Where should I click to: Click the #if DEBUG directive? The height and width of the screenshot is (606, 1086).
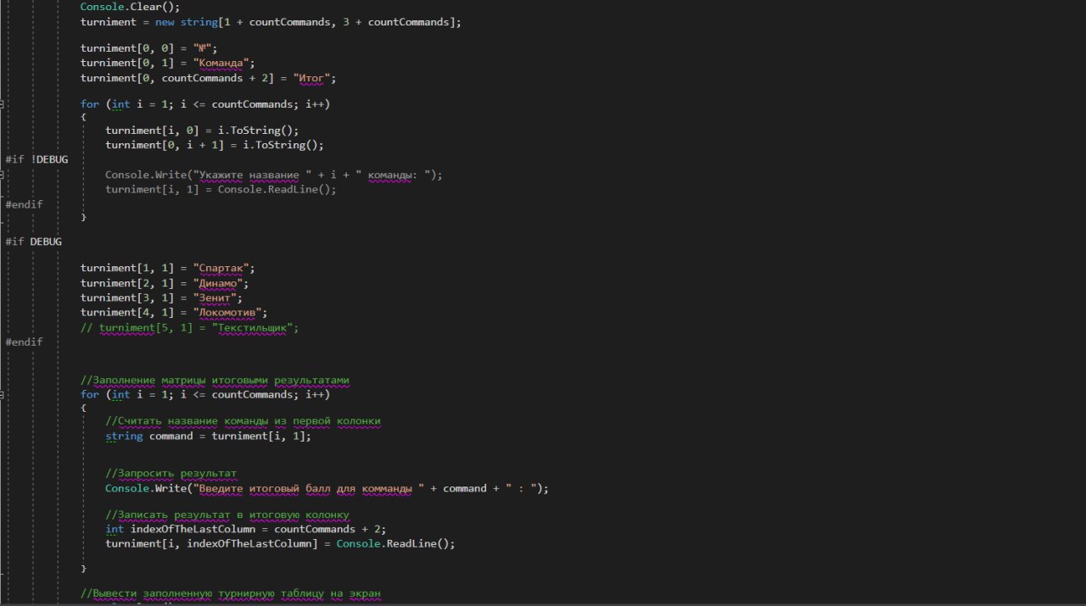(x=34, y=242)
